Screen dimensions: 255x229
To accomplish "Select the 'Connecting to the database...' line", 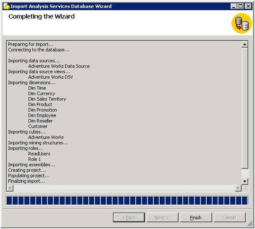I will [x=39, y=50].
